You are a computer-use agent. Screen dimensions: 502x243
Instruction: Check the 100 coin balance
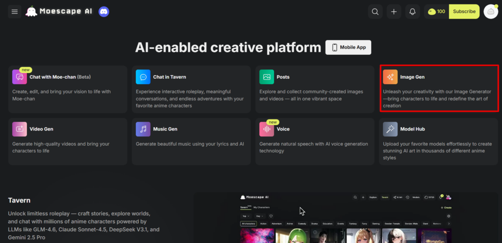(x=437, y=12)
